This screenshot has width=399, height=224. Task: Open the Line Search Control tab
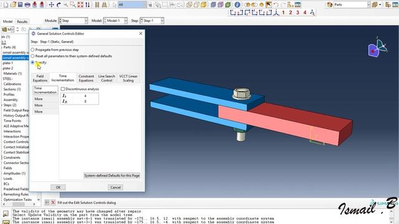coord(107,78)
